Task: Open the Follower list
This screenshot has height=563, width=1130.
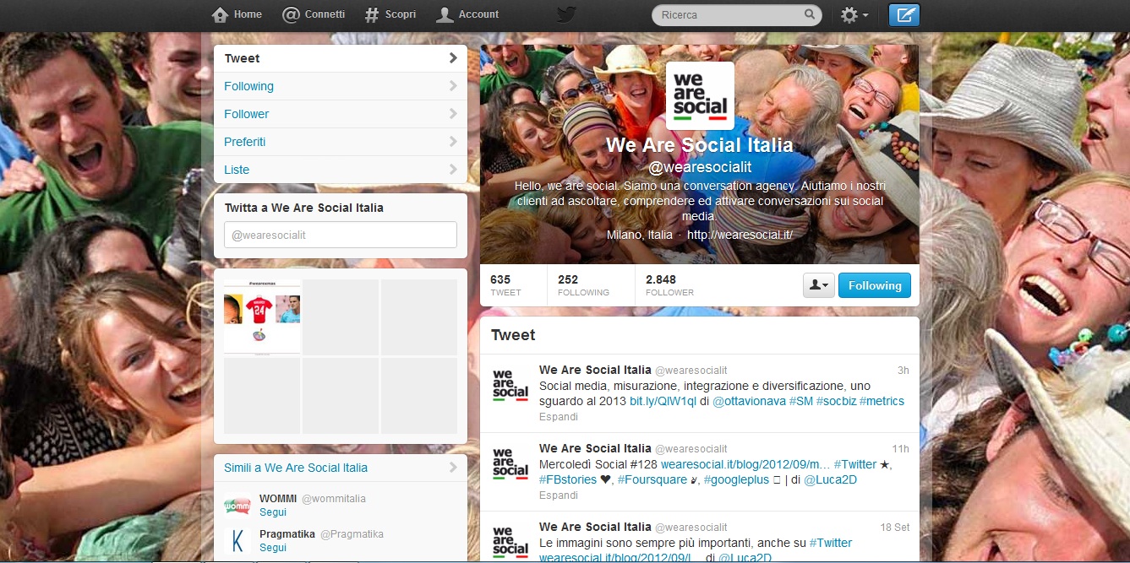Action: pyautogui.click(x=340, y=114)
